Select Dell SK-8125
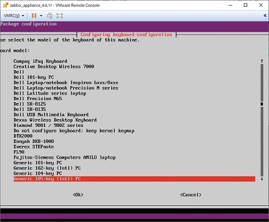The height and width of the screenshot is (222, 269). tap(30, 104)
